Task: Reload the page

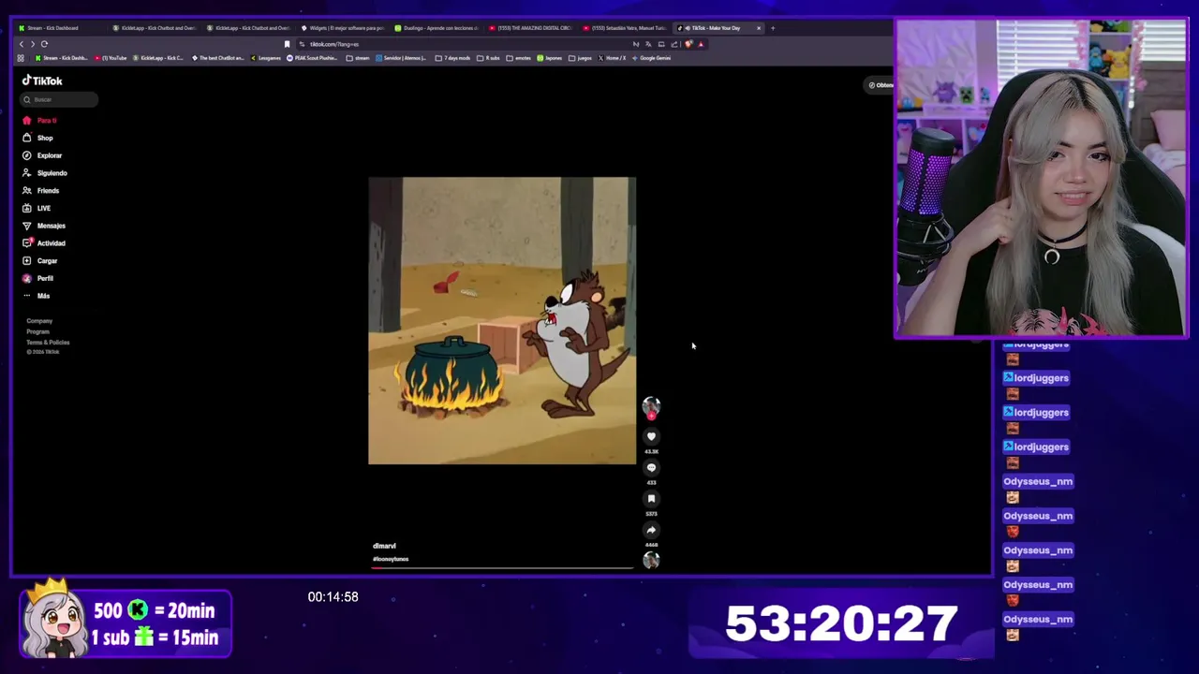Action: click(44, 44)
